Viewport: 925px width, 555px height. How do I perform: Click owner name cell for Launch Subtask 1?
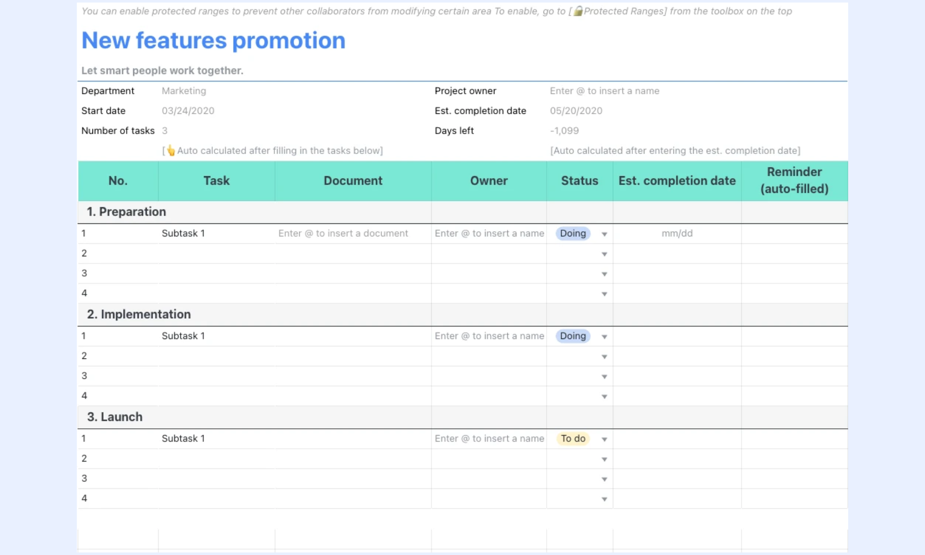(x=489, y=438)
